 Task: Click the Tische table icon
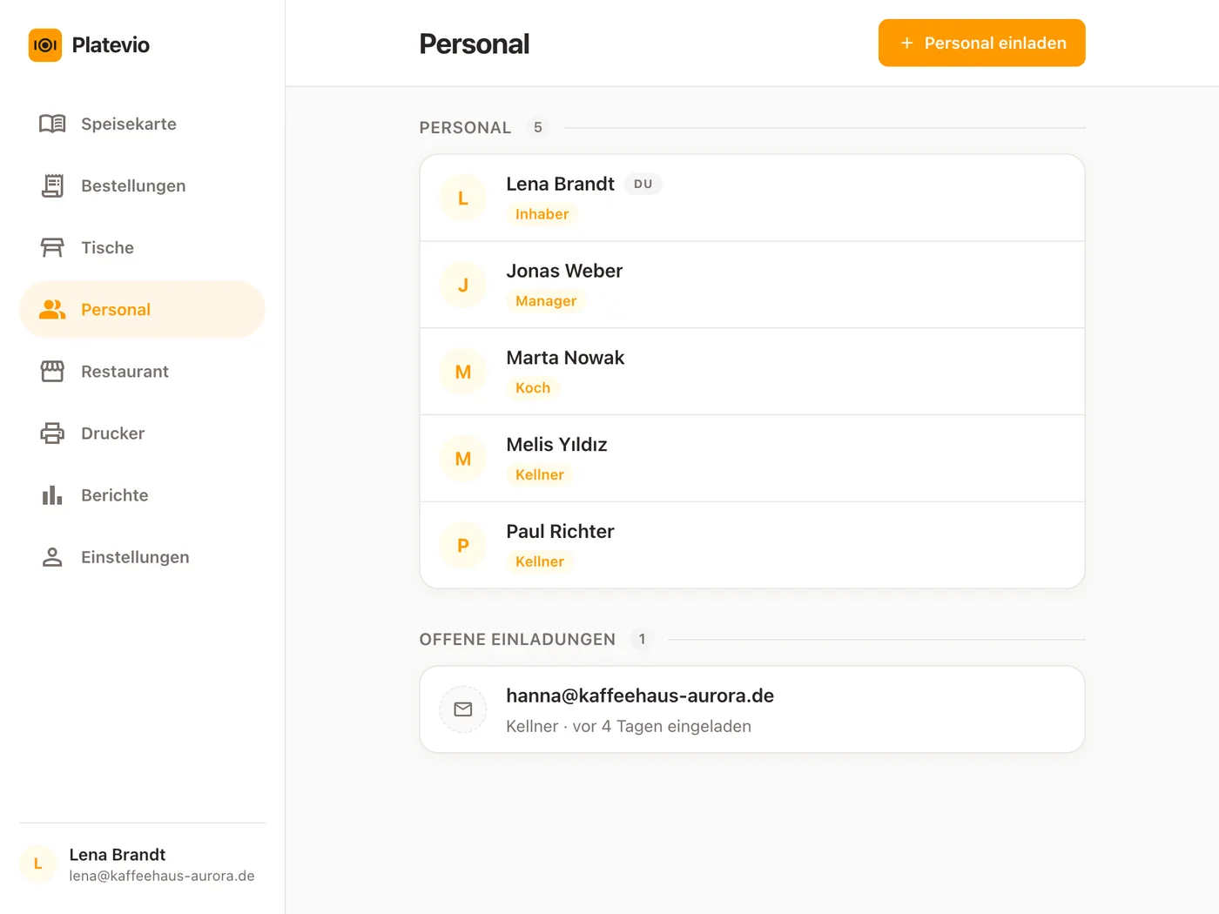[x=52, y=247]
